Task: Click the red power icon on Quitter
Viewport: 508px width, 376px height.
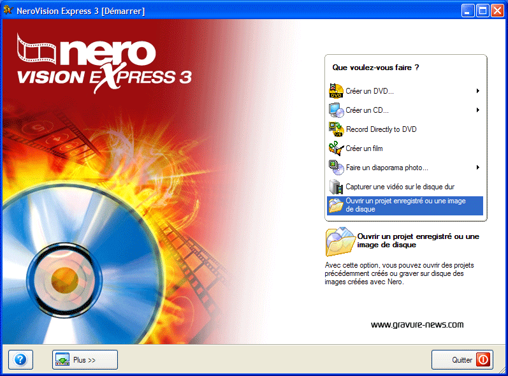Action: (483, 360)
